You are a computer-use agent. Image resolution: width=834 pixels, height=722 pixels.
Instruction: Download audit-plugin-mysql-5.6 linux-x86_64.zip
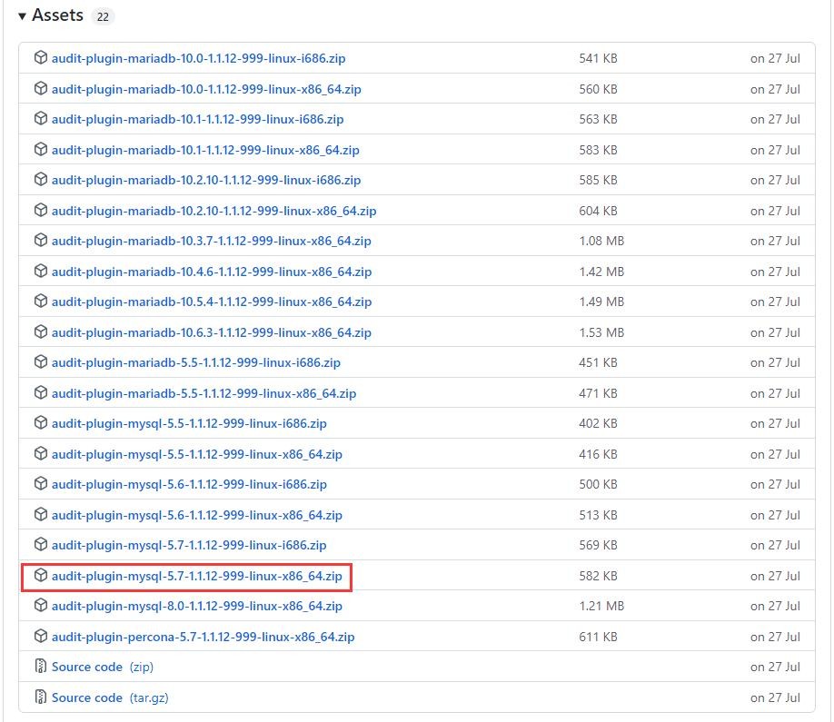click(197, 516)
